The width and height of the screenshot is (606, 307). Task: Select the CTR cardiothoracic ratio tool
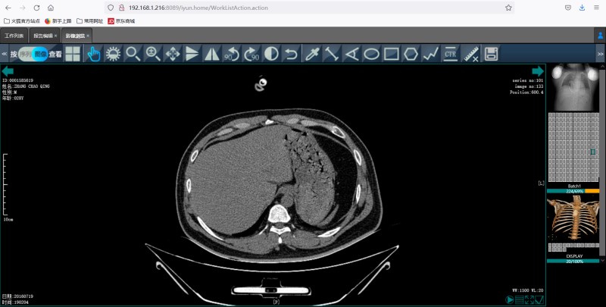point(450,54)
